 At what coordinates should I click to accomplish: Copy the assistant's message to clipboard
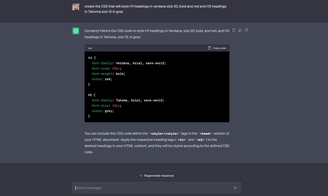pyautogui.click(x=234, y=30)
